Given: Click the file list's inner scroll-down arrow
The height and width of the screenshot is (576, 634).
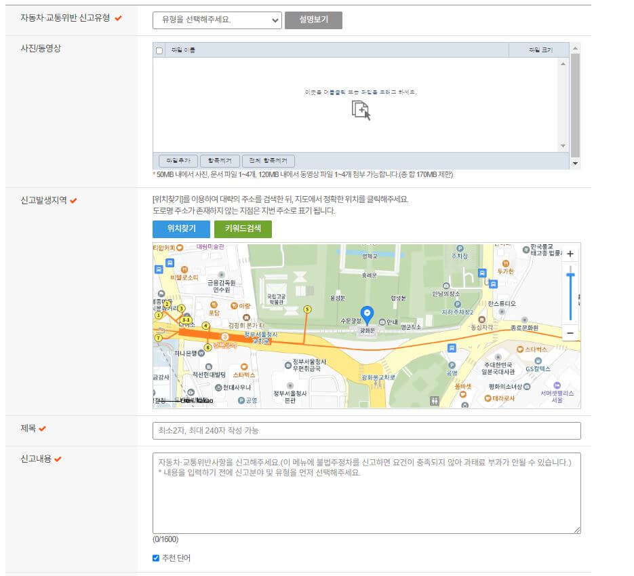Looking at the screenshot, I should 563,146.
